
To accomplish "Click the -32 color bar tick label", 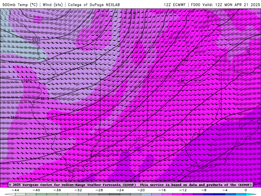I will (x=78, y=190).
